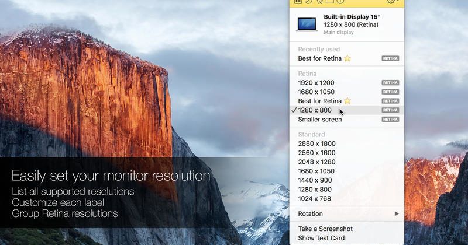Set resolution to 2880 x 1800

347,143
